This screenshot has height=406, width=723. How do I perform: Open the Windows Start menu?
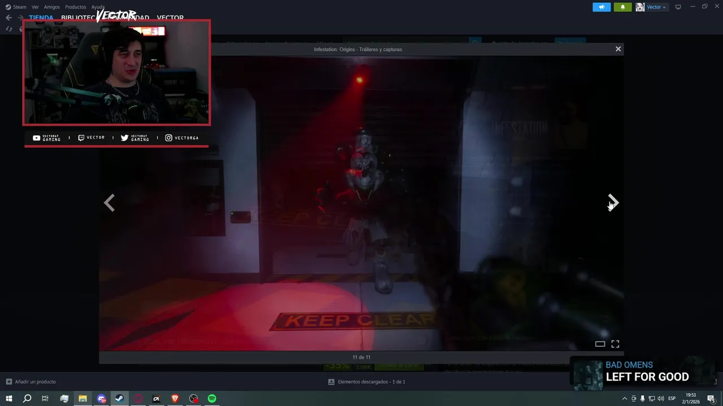[9, 399]
